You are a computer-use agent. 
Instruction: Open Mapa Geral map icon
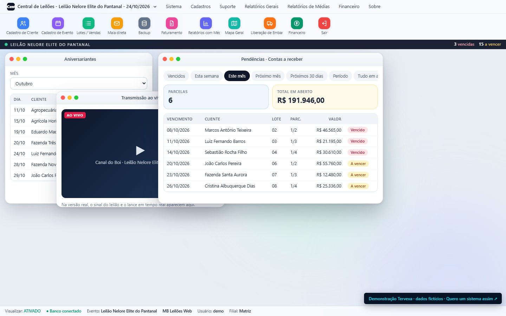click(x=234, y=24)
